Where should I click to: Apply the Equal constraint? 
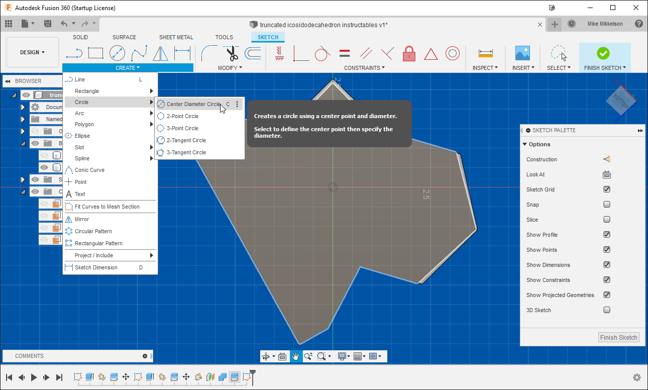tap(344, 53)
